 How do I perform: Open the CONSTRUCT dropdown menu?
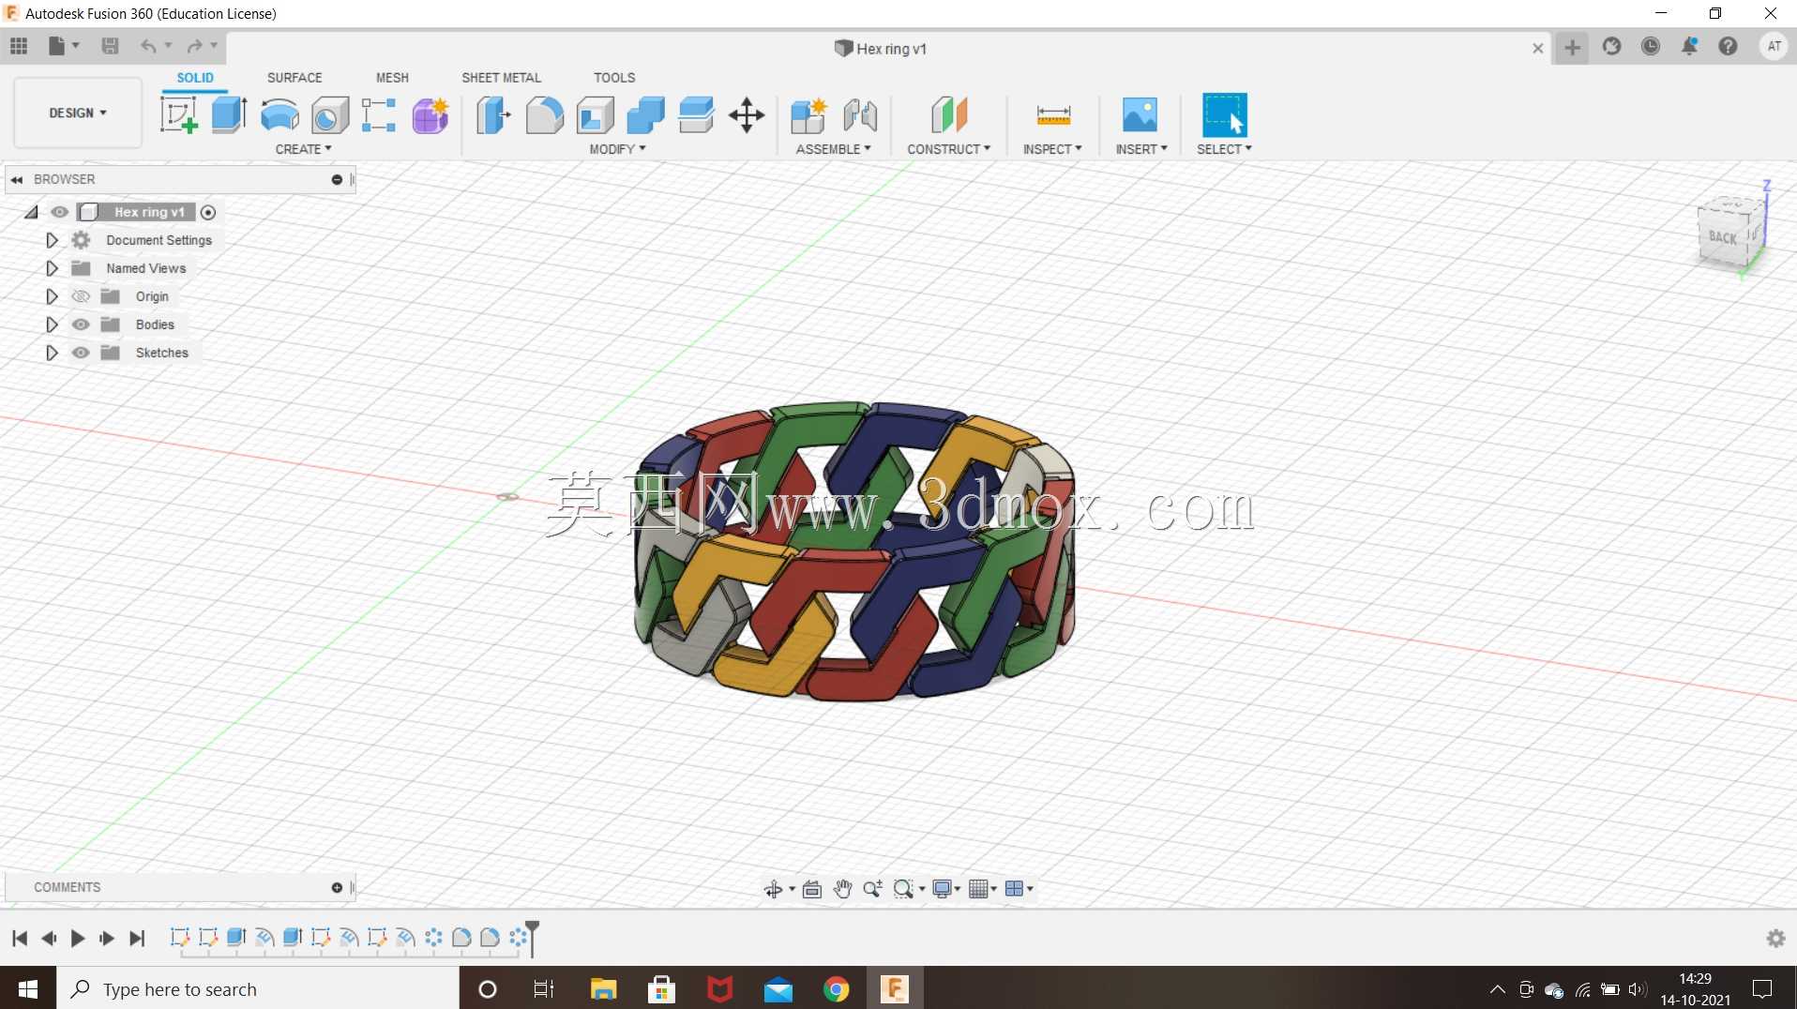(948, 149)
